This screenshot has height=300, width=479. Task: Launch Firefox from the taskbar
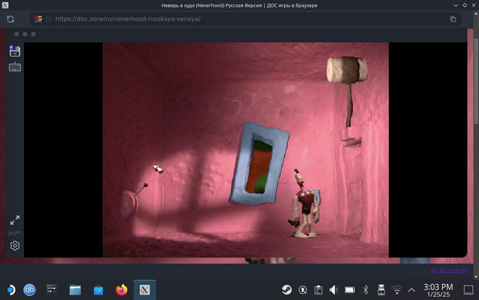coord(122,290)
